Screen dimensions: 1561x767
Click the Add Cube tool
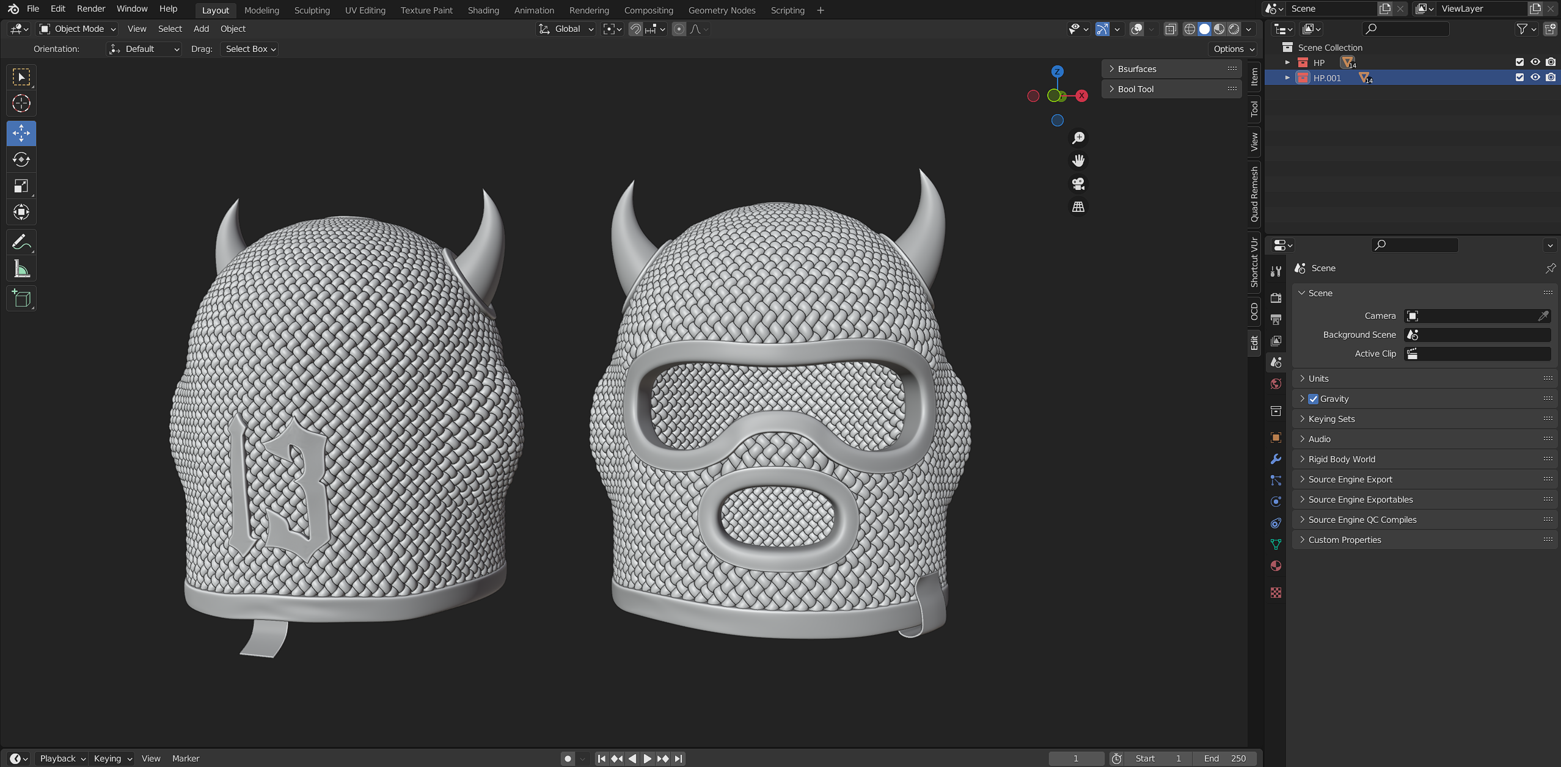pyautogui.click(x=21, y=298)
